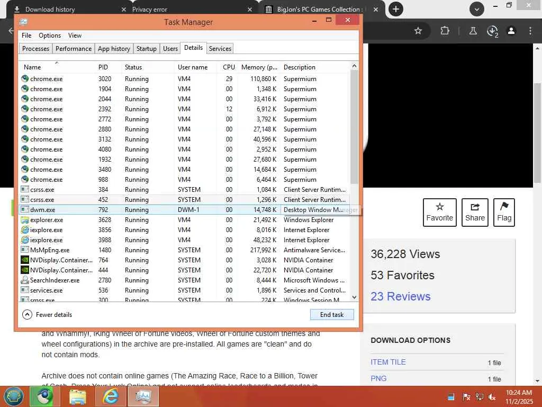Open the tab search dropdown in browser

pyautogui.click(x=477, y=9)
